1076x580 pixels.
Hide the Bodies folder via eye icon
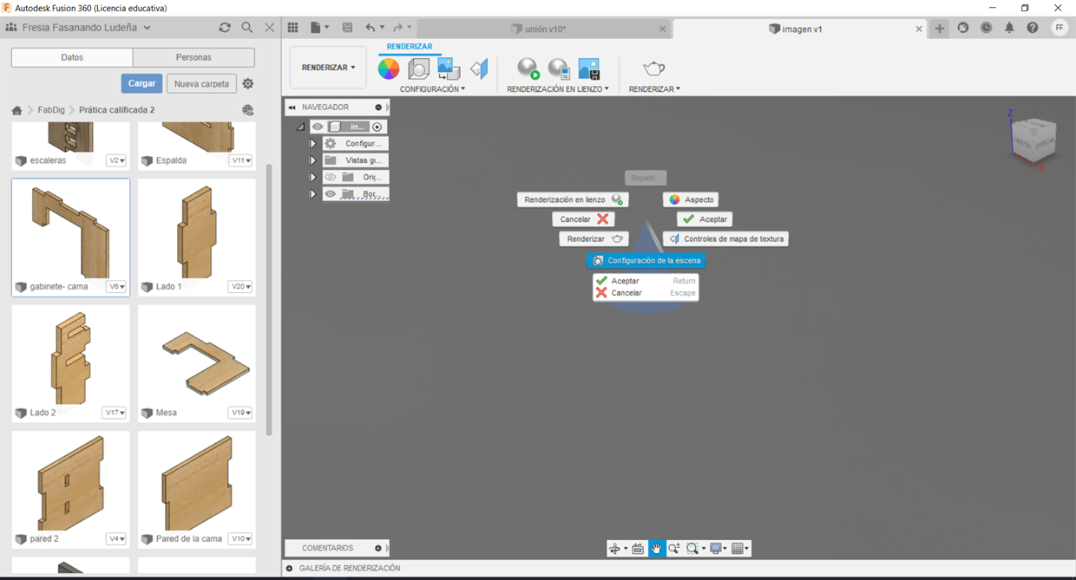pos(330,194)
